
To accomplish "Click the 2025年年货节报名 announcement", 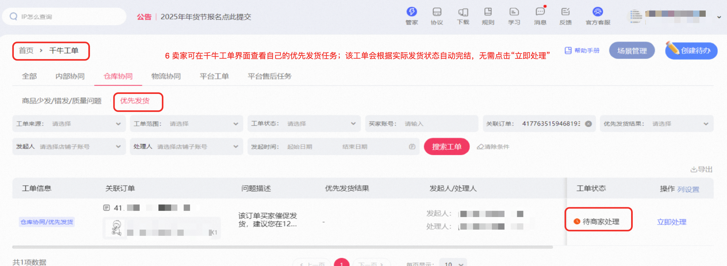I will 206,17.
